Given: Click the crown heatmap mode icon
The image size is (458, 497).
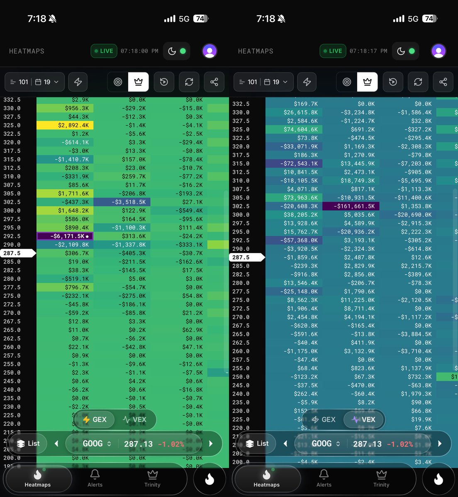Looking at the screenshot, I should [x=138, y=82].
